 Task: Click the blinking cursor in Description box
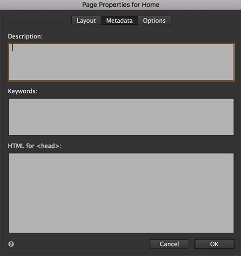tap(12, 48)
